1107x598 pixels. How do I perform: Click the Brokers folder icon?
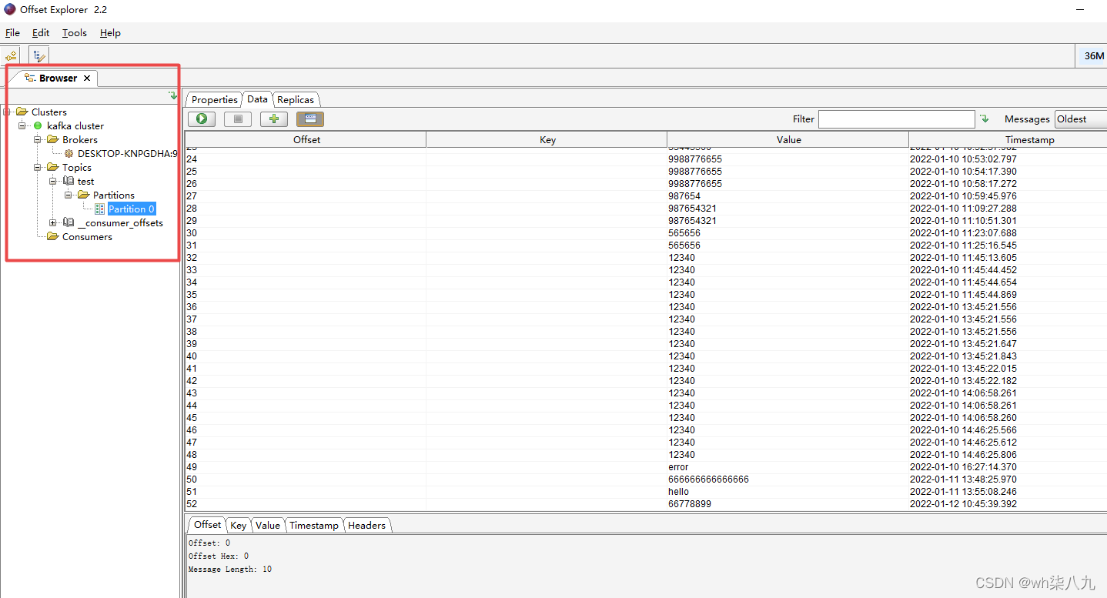click(x=52, y=139)
